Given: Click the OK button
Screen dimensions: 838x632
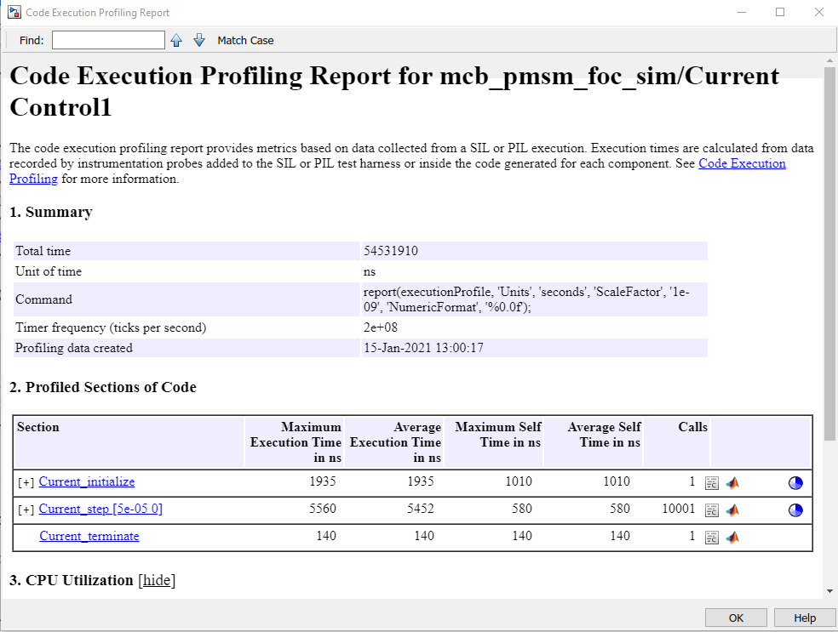Looking at the screenshot, I should click(x=736, y=618).
